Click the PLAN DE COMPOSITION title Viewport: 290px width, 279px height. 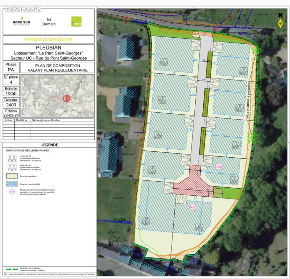(58, 66)
